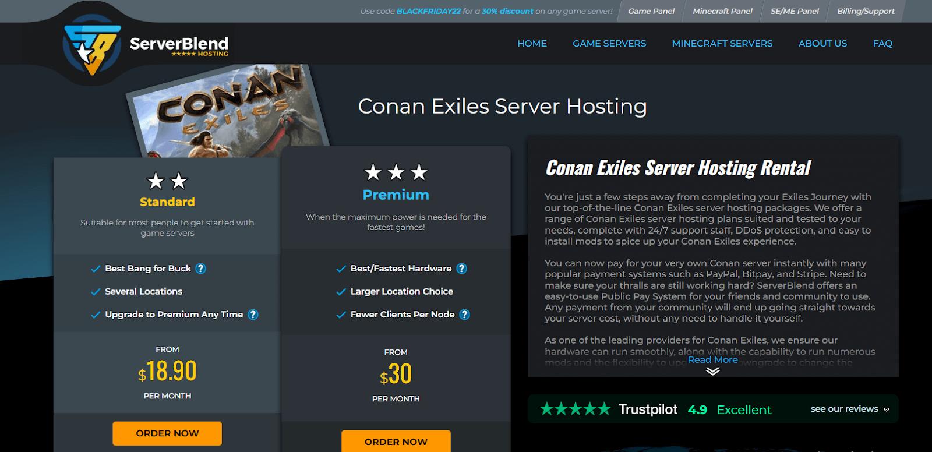Open the GAME SERVERS menu
The image size is (932, 452).
click(x=609, y=43)
